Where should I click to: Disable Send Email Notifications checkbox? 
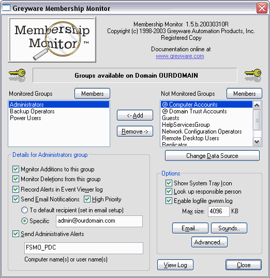click(x=16, y=199)
